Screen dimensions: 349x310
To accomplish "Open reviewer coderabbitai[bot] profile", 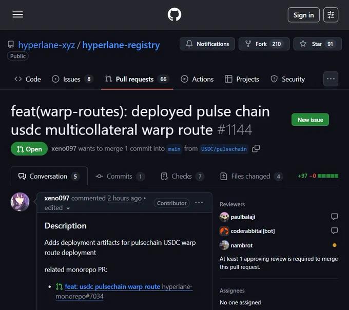I will [253, 231].
